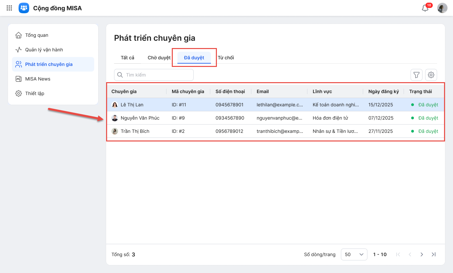The image size is (453, 273).
Task: Switch to the Từ chối tab
Action: coord(226,58)
